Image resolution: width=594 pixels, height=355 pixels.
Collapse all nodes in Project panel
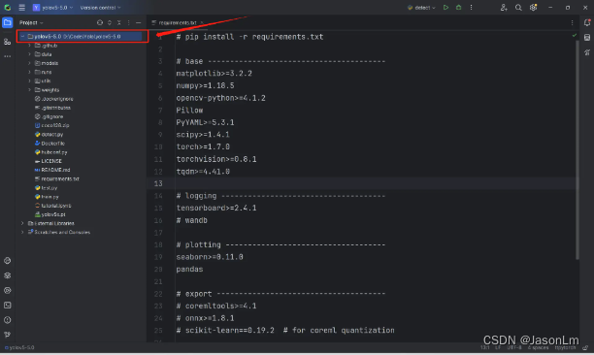(x=119, y=22)
